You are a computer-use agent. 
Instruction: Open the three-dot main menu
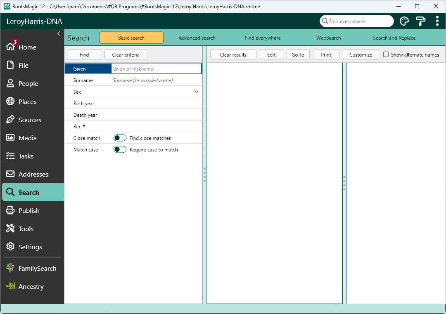coord(437,21)
